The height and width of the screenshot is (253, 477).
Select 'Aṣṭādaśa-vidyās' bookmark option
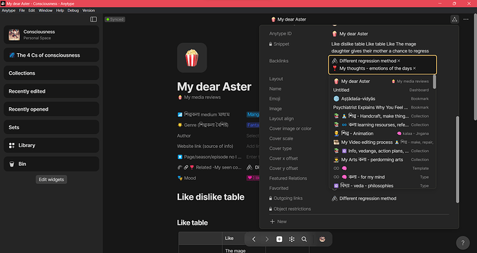coord(381,99)
